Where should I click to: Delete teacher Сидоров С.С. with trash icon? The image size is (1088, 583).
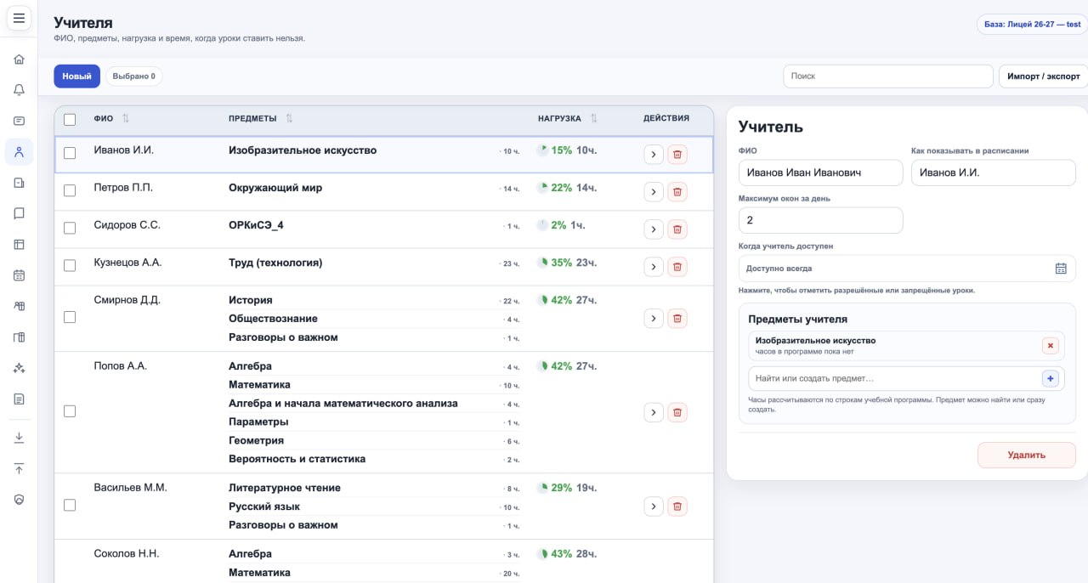pos(677,229)
